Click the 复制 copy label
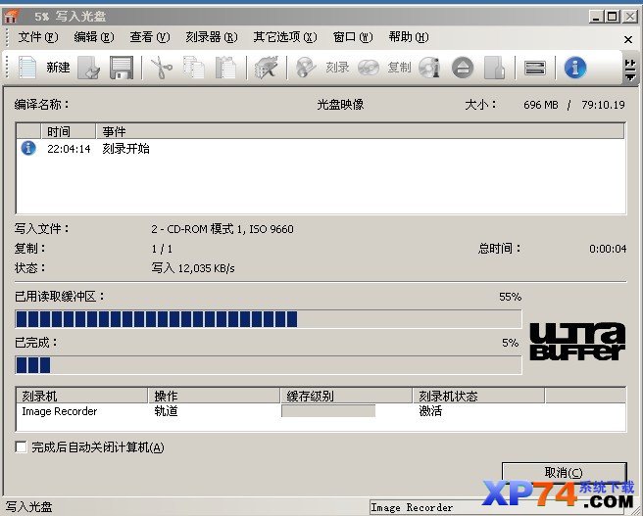 point(399,68)
